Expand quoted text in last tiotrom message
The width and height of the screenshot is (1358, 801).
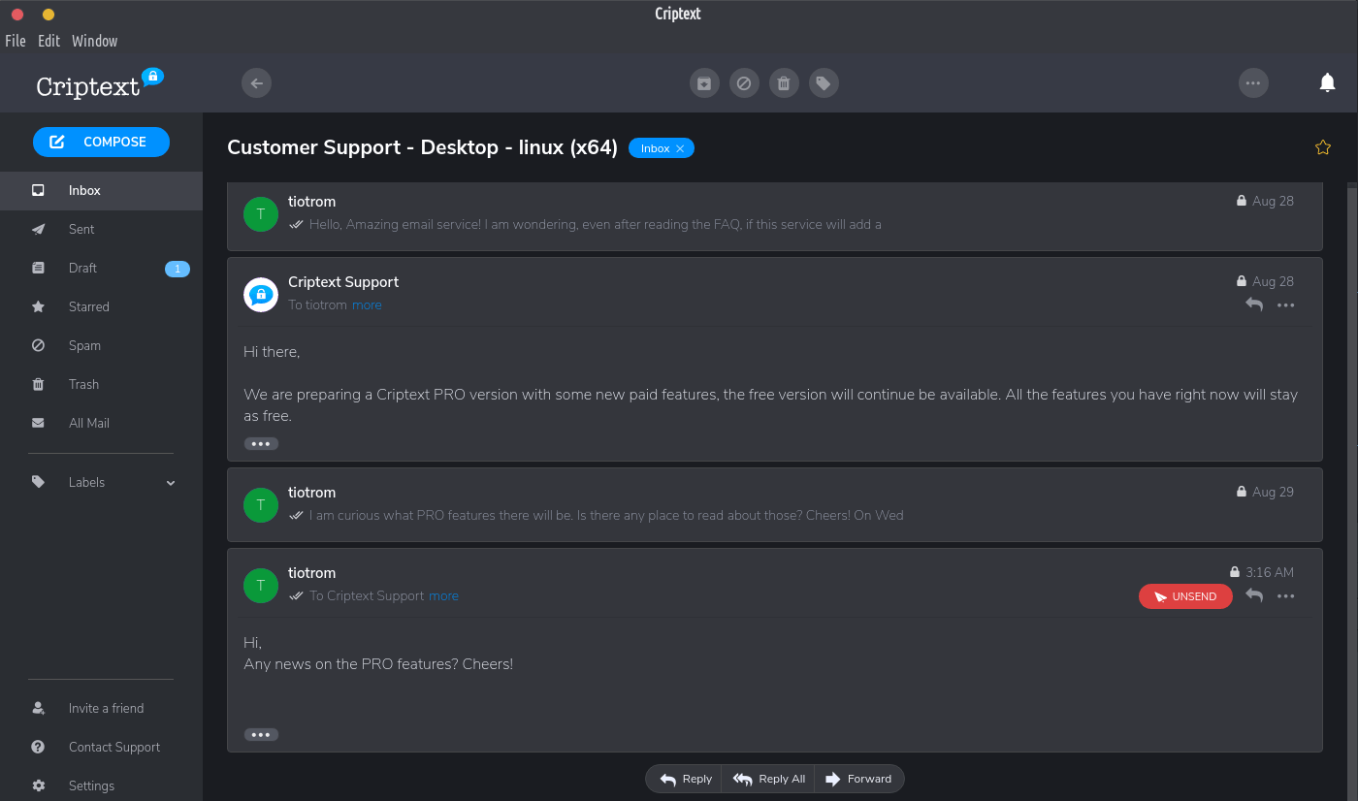pos(261,735)
